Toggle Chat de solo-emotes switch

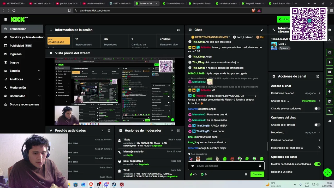tap(317, 125)
